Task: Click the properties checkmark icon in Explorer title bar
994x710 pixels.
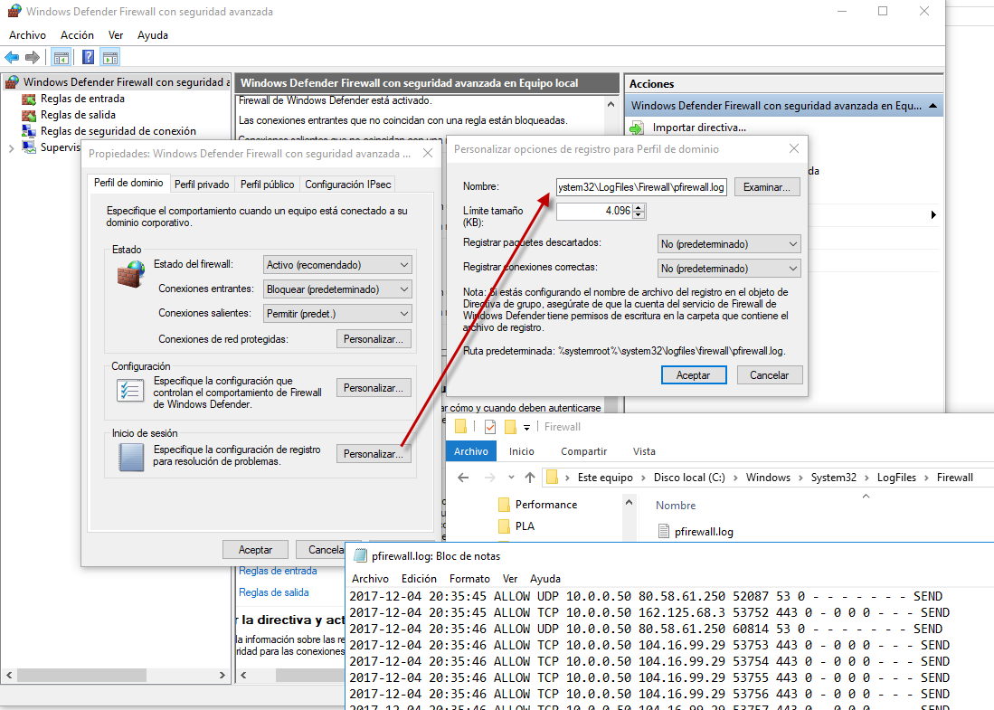Action: pos(490,427)
